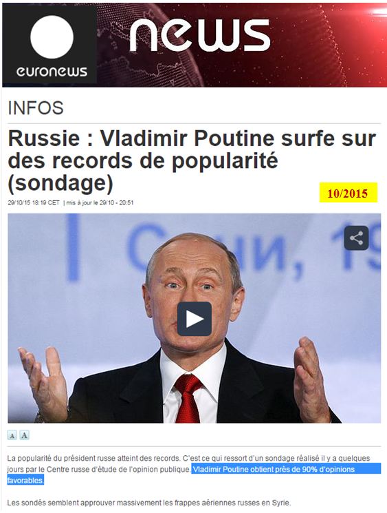Screen dimensions: 387x513
Task: Click the white circle in euronews logo
Action: (52, 37)
